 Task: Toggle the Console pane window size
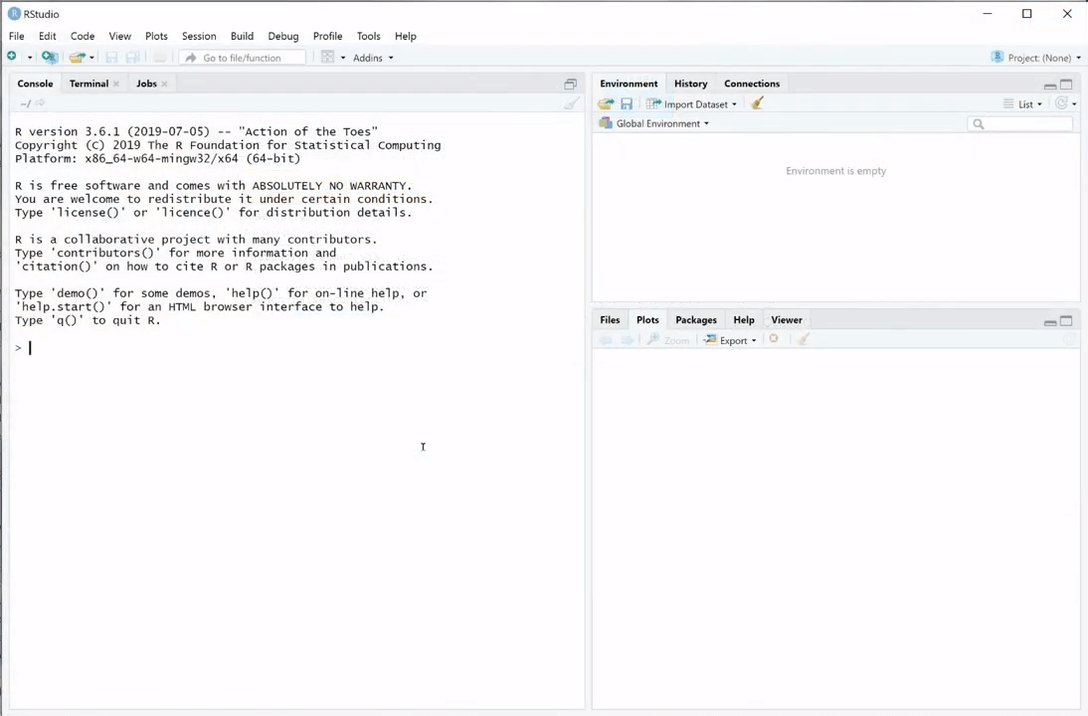(x=570, y=85)
